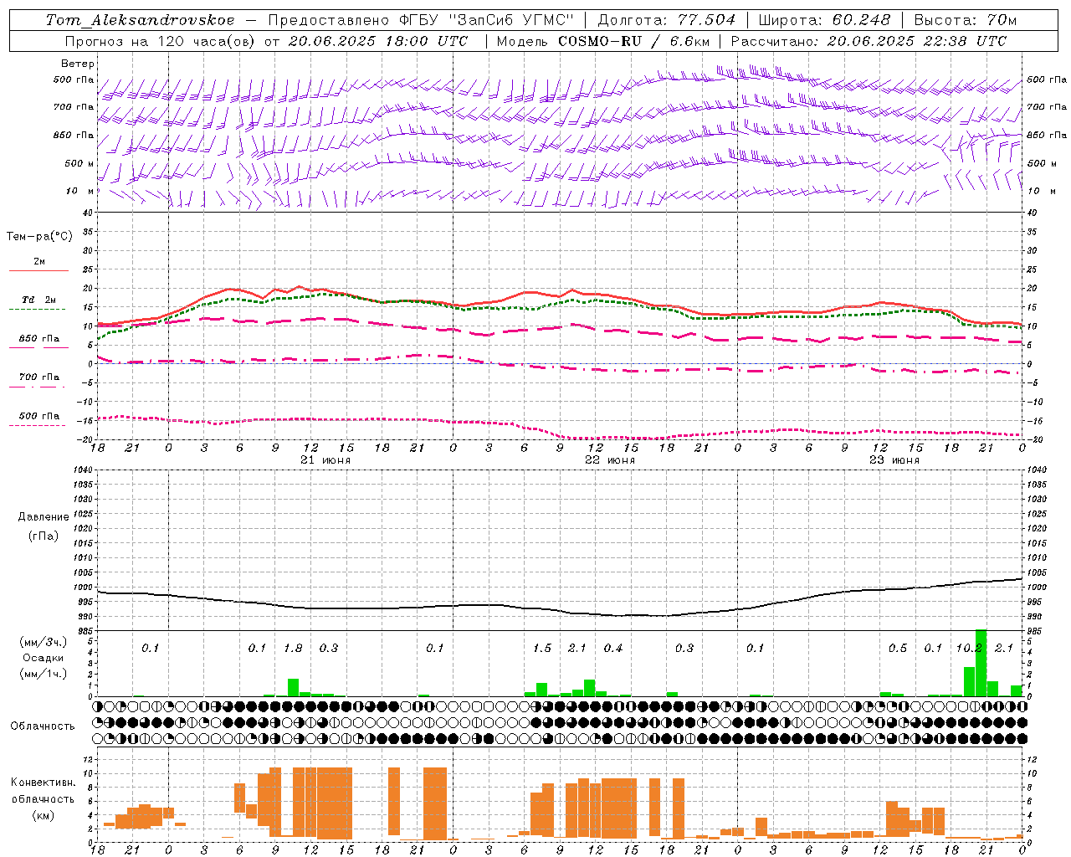Select the Давление panel label
The height and width of the screenshot is (857, 1071).
44,517
